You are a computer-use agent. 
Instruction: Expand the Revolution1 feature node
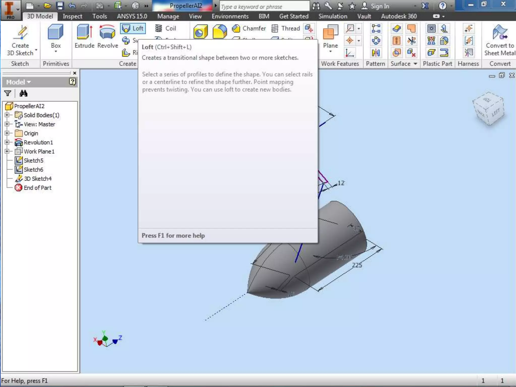click(7, 142)
